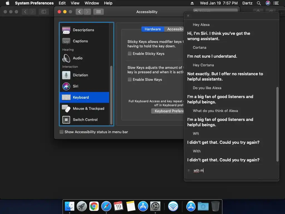Click the 'wrong assistant' Siri reply
285x214 pixels.
point(219,36)
